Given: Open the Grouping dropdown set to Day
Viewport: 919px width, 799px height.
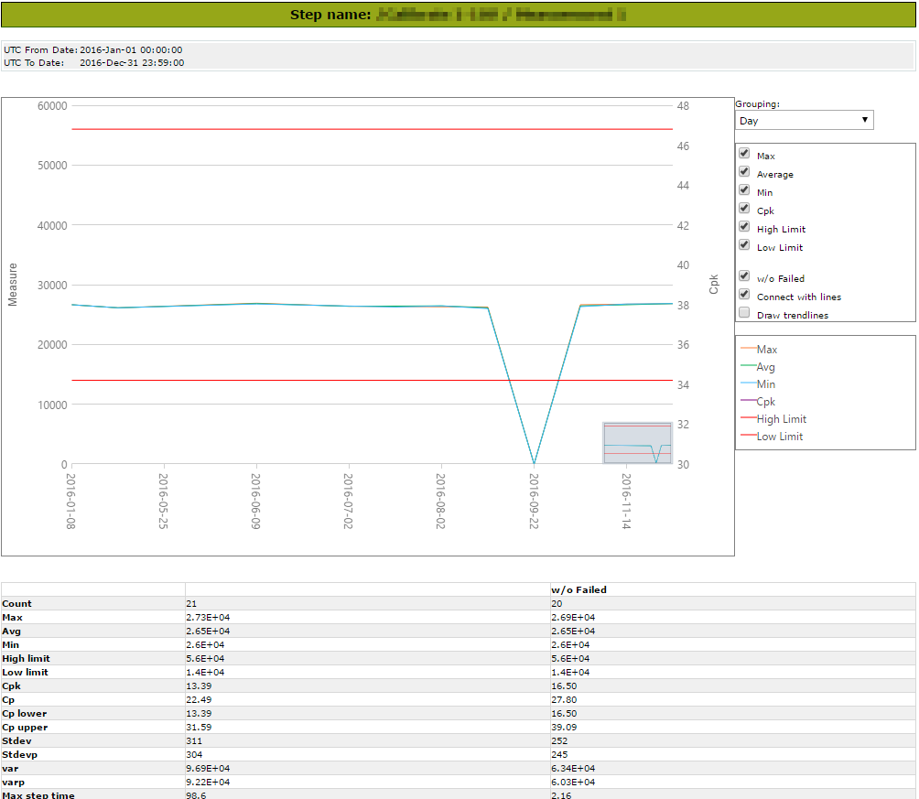Looking at the screenshot, I should 804,120.
